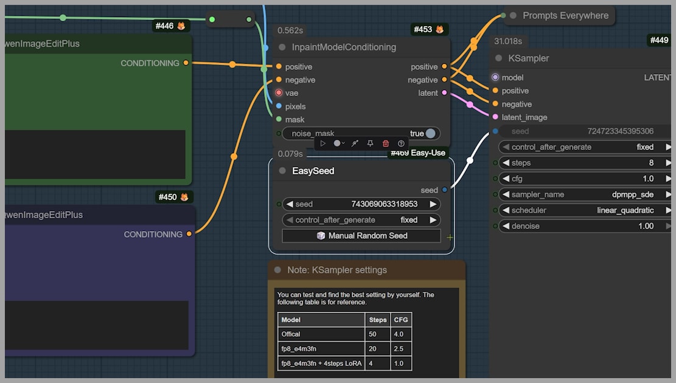Open EasySeed control_after_generate dropdown

361,220
